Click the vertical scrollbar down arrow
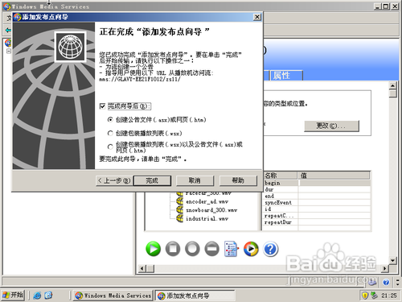The width and height of the screenshot is (402, 302). point(393,260)
